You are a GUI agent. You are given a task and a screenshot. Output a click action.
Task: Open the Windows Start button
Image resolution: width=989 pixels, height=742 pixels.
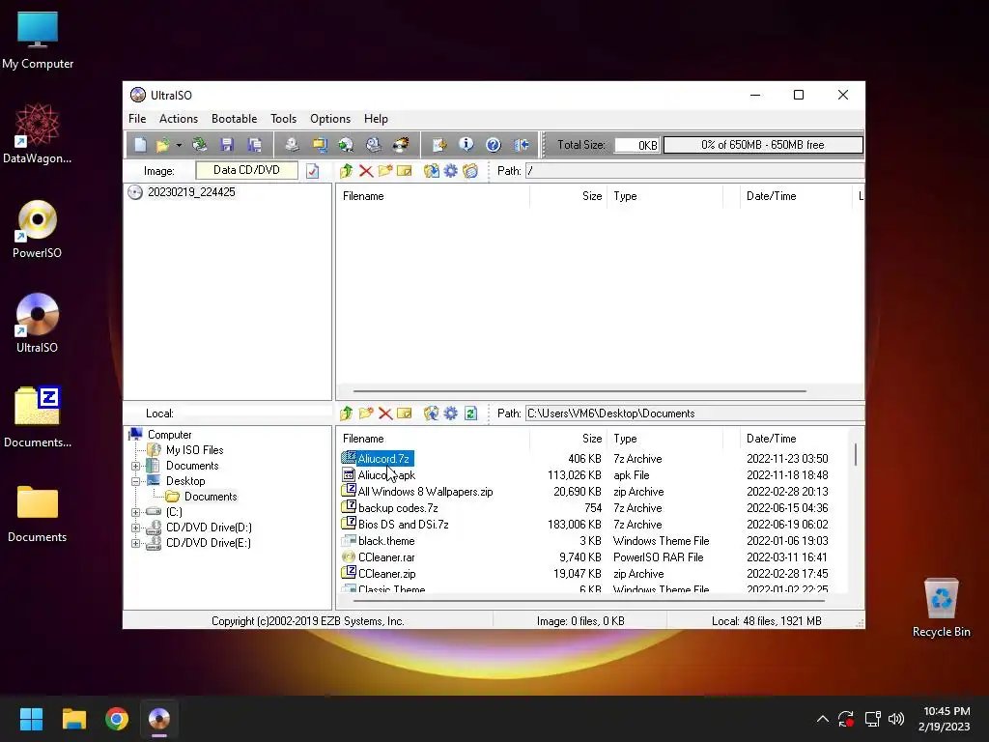pos(31,719)
